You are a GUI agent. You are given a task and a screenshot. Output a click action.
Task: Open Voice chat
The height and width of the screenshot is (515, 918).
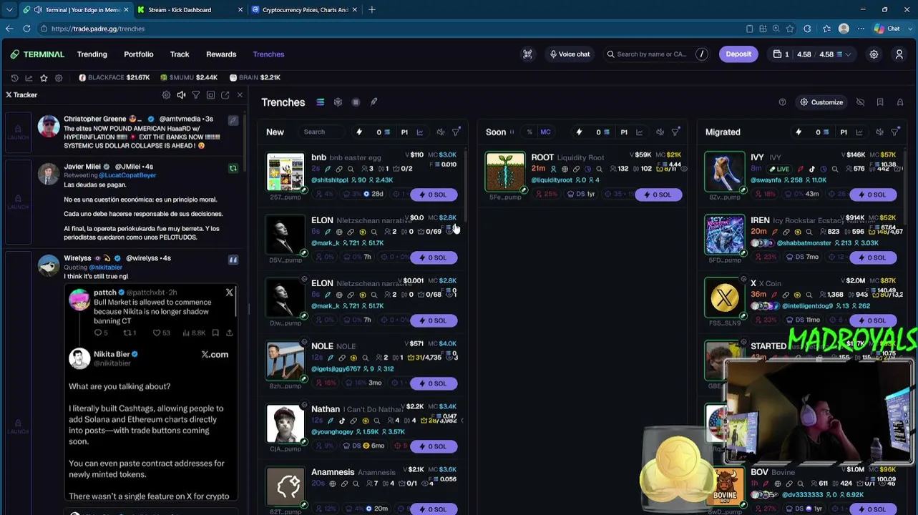coord(569,54)
